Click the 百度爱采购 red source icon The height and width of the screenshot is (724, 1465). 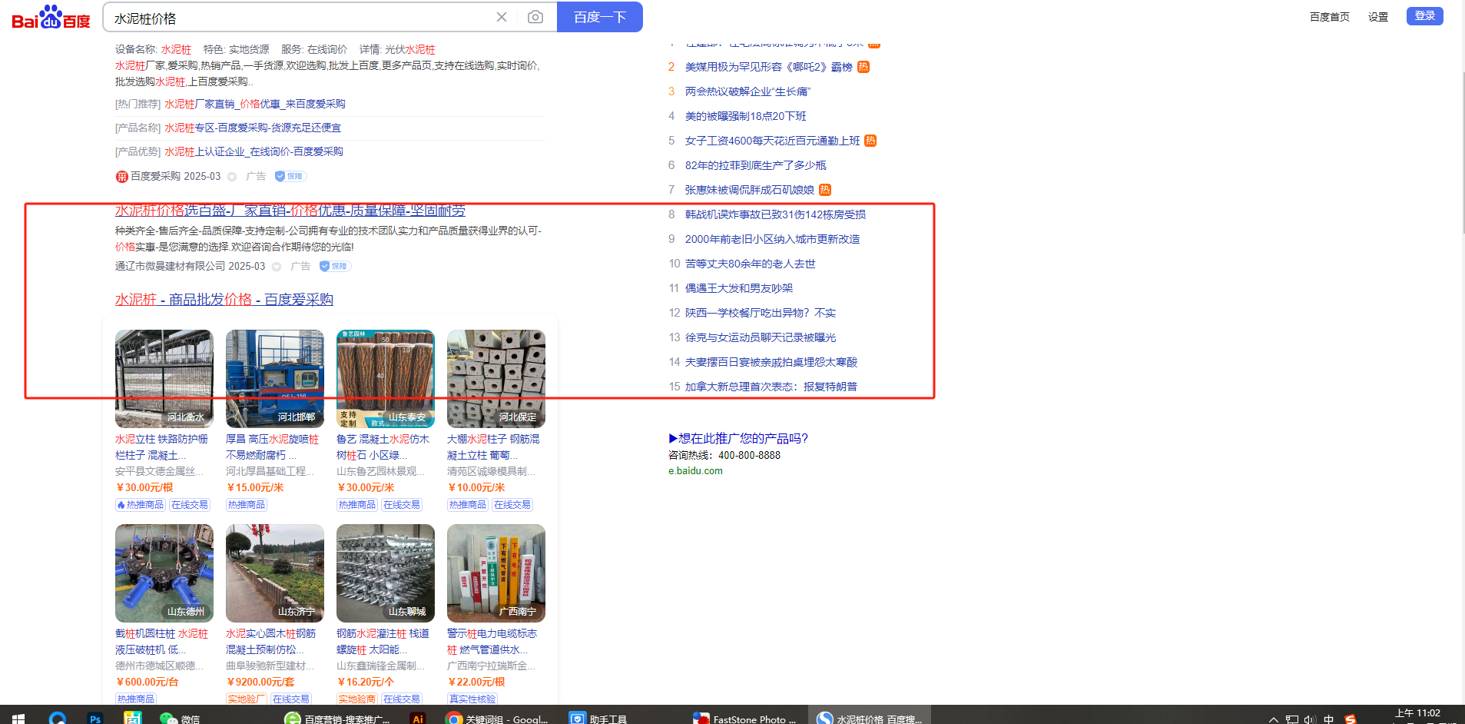click(121, 177)
